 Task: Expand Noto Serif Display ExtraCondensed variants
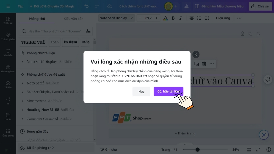[x=22, y=92]
